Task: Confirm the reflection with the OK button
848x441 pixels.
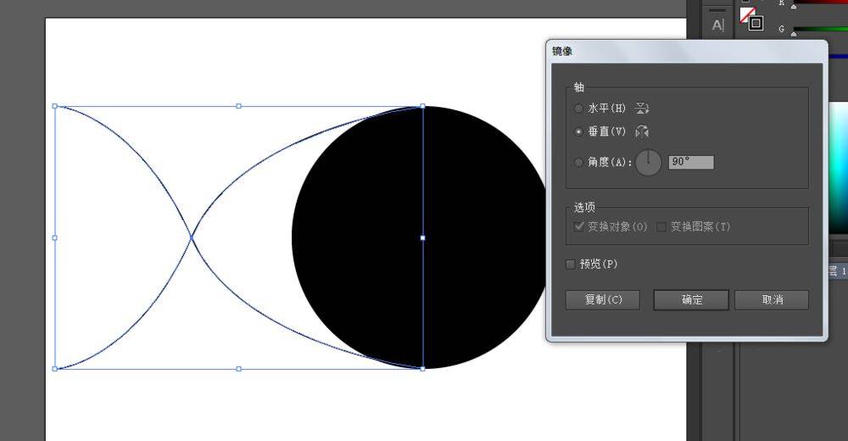Action: point(691,300)
